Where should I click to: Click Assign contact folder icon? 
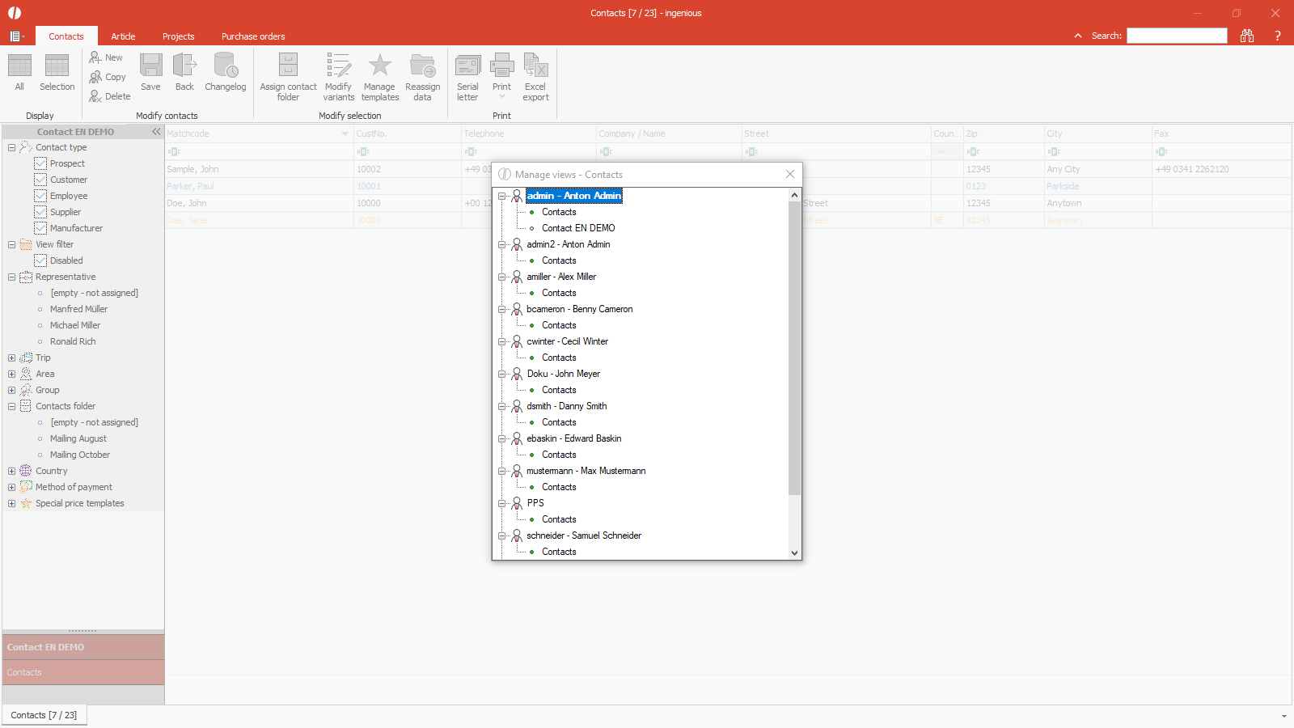click(x=288, y=66)
